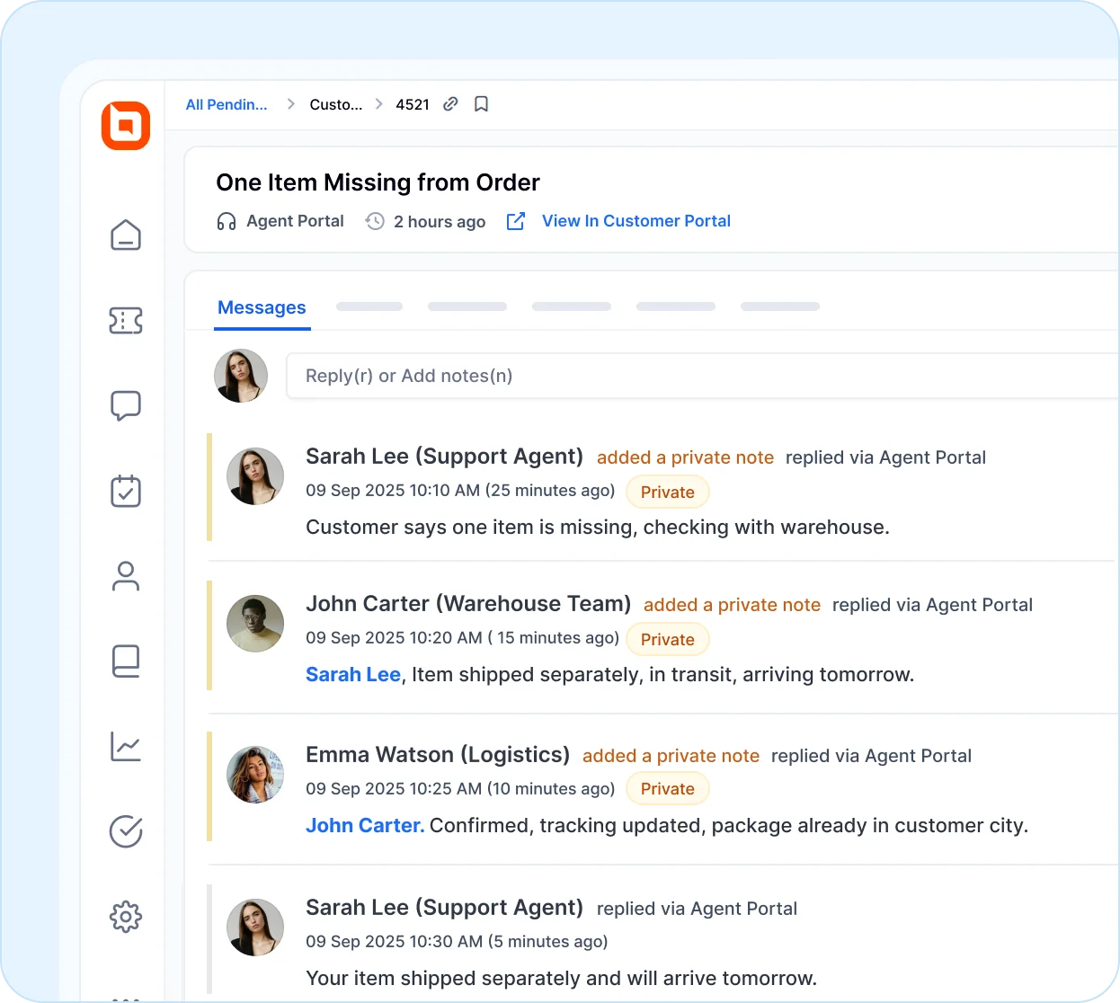Click Emma Watson's avatar photo
Image resolution: width=1120 pixels, height=1003 pixels.
[x=255, y=775]
